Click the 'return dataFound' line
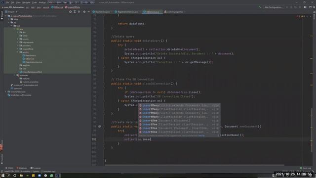The width and height of the screenshot is (316, 178). tap(131, 24)
